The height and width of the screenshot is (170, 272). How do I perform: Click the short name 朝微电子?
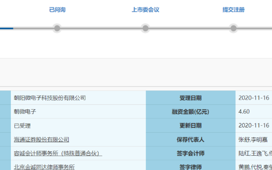[x=25, y=112]
